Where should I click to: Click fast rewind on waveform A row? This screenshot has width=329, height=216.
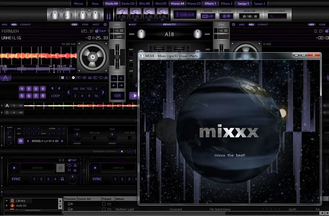tap(20, 105)
